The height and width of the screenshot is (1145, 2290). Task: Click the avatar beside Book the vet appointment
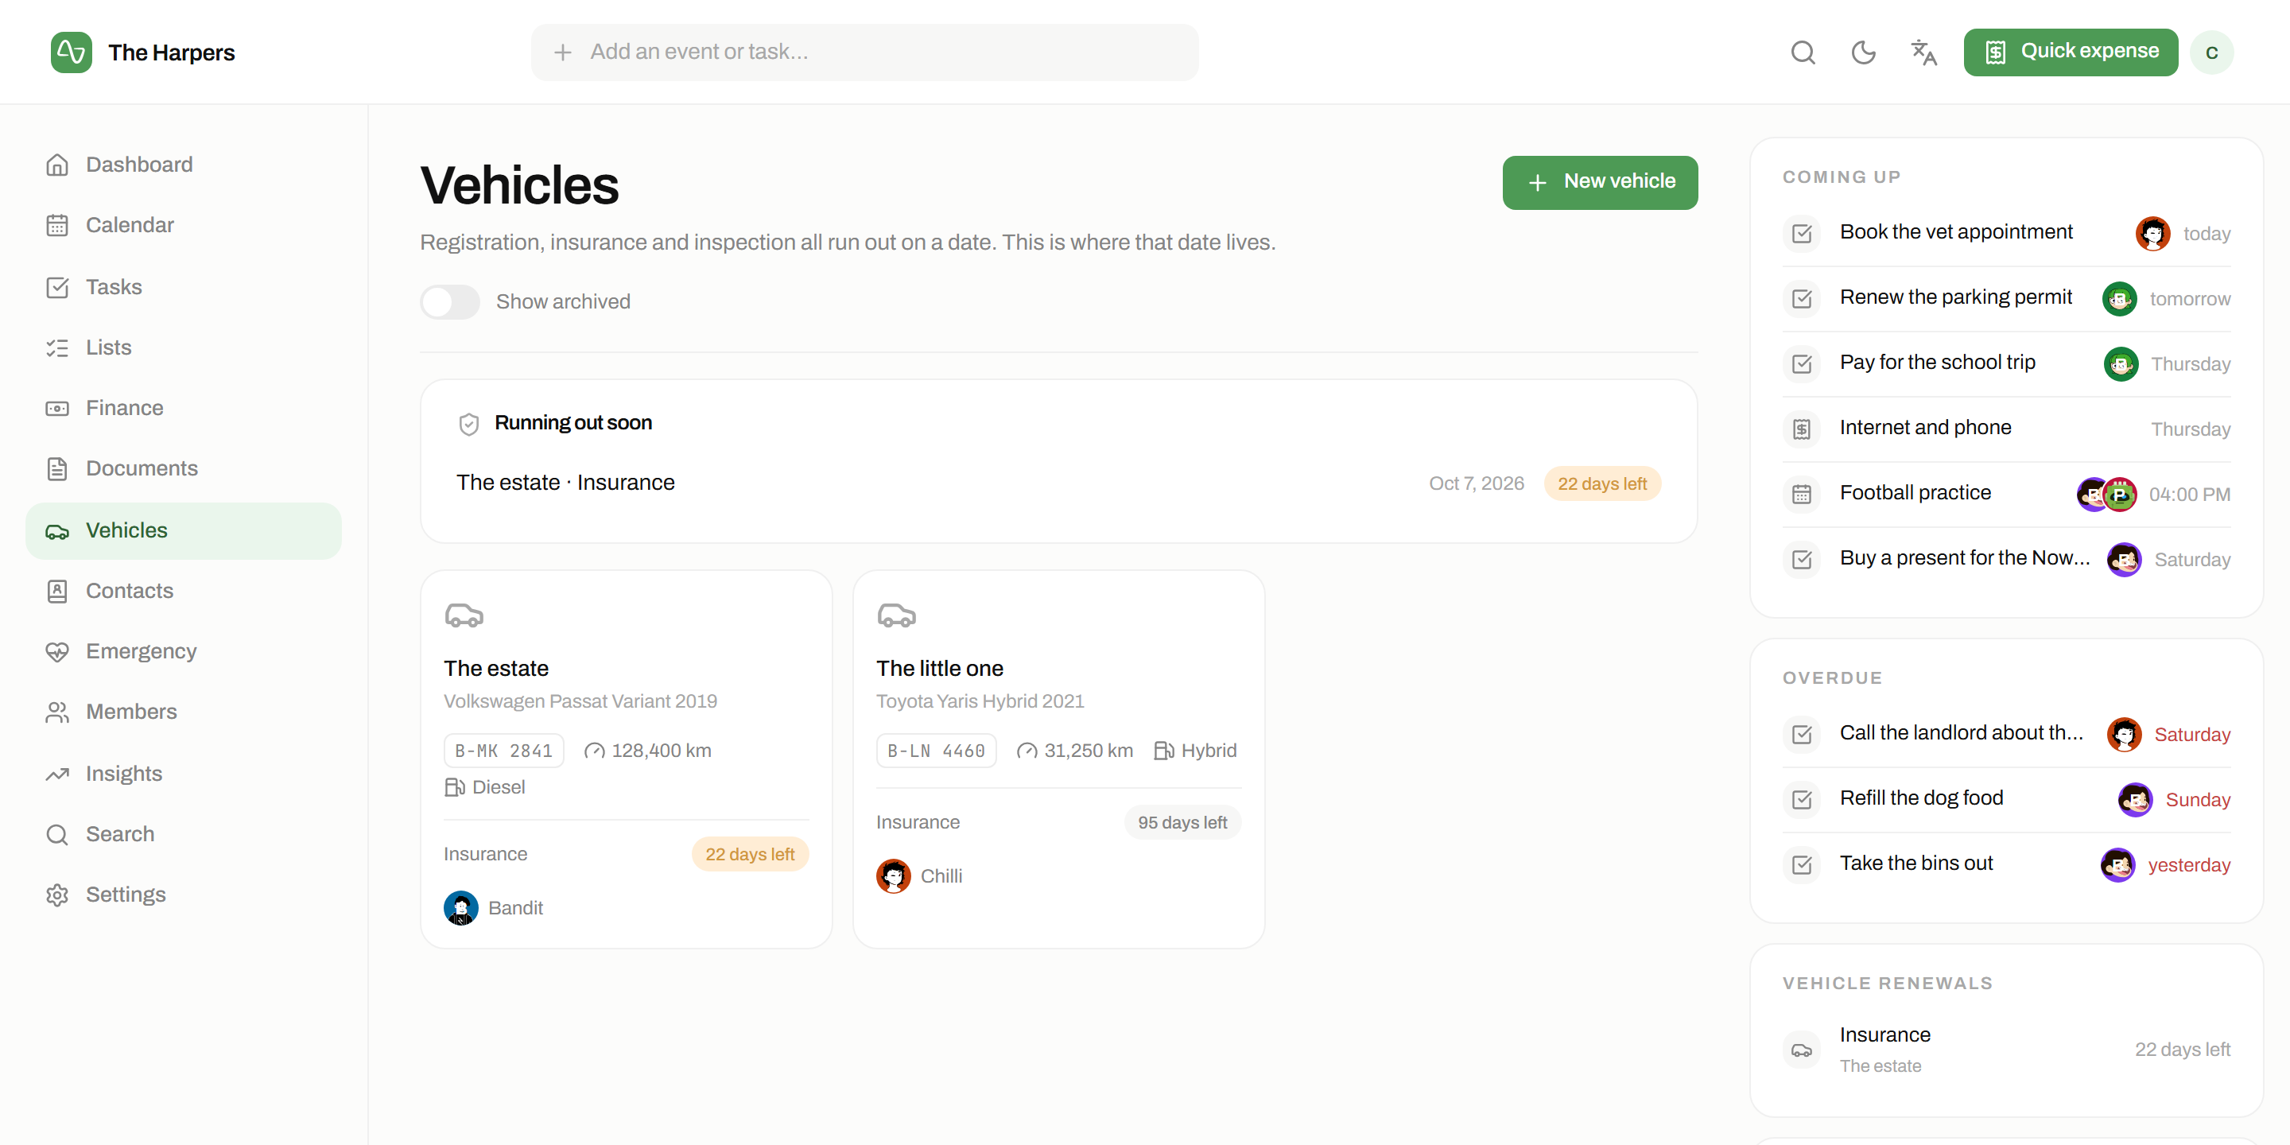point(2152,234)
